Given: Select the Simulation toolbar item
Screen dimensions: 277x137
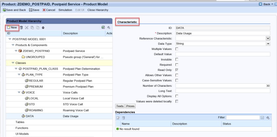Looking at the screenshot, I should (65, 10).
